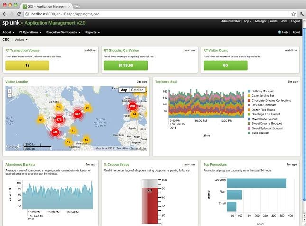Click the red 472 cluster marker on map

point(59,120)
